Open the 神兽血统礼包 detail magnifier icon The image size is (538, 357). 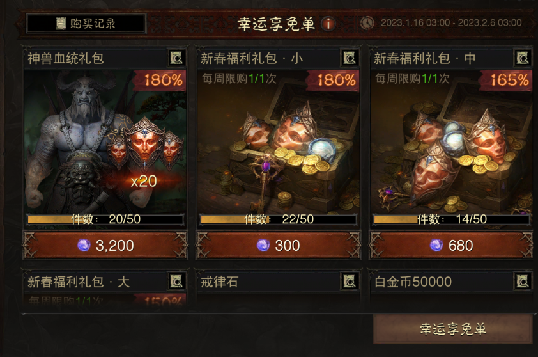(176, 58)
